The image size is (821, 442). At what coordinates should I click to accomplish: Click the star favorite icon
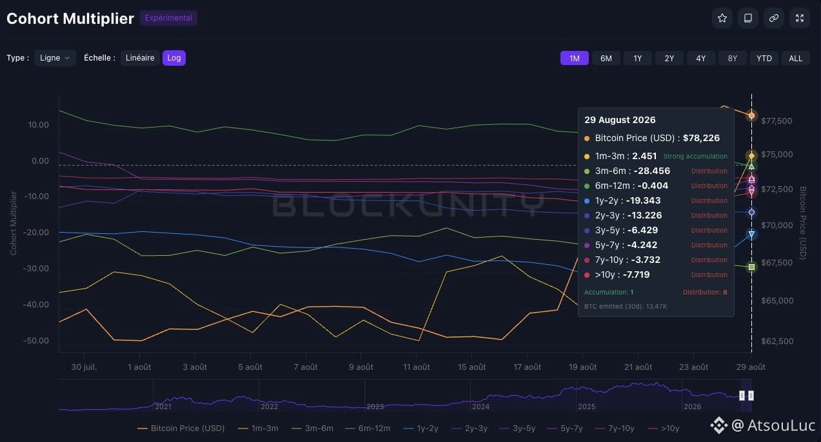722,18
